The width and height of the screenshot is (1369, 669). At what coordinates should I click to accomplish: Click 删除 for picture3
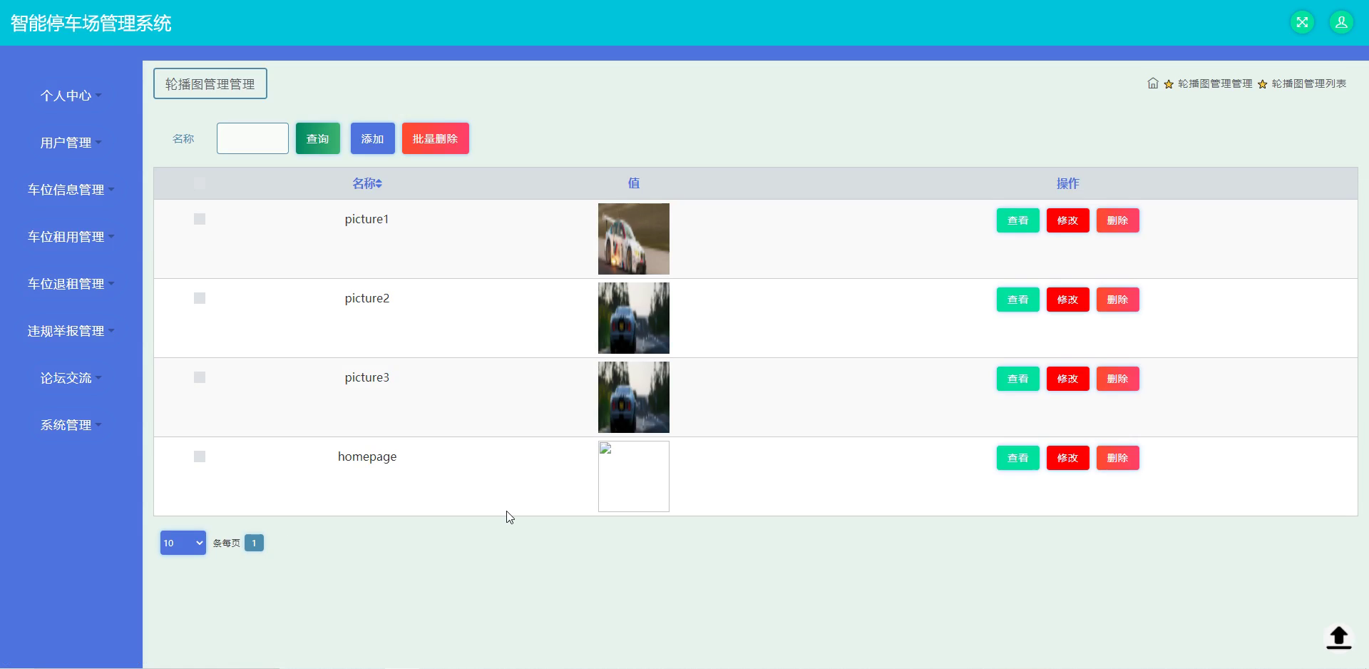click(x=1118, y=379)
